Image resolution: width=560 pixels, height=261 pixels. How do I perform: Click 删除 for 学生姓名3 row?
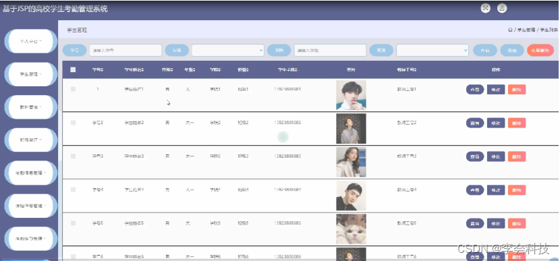(x=517, y=156)
